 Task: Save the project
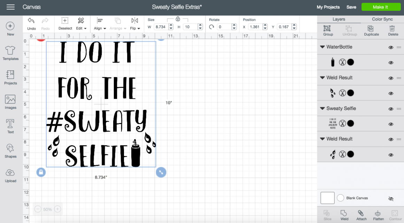(351, 7)
